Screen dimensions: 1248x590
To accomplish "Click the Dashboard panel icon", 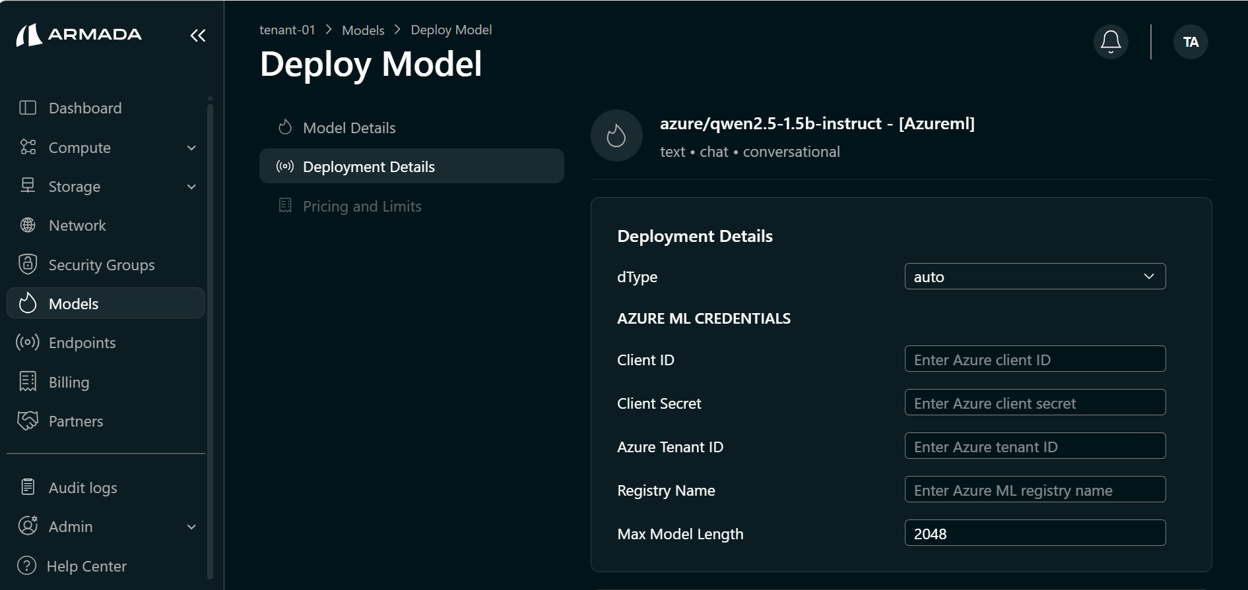I will (x=28, y=107).
